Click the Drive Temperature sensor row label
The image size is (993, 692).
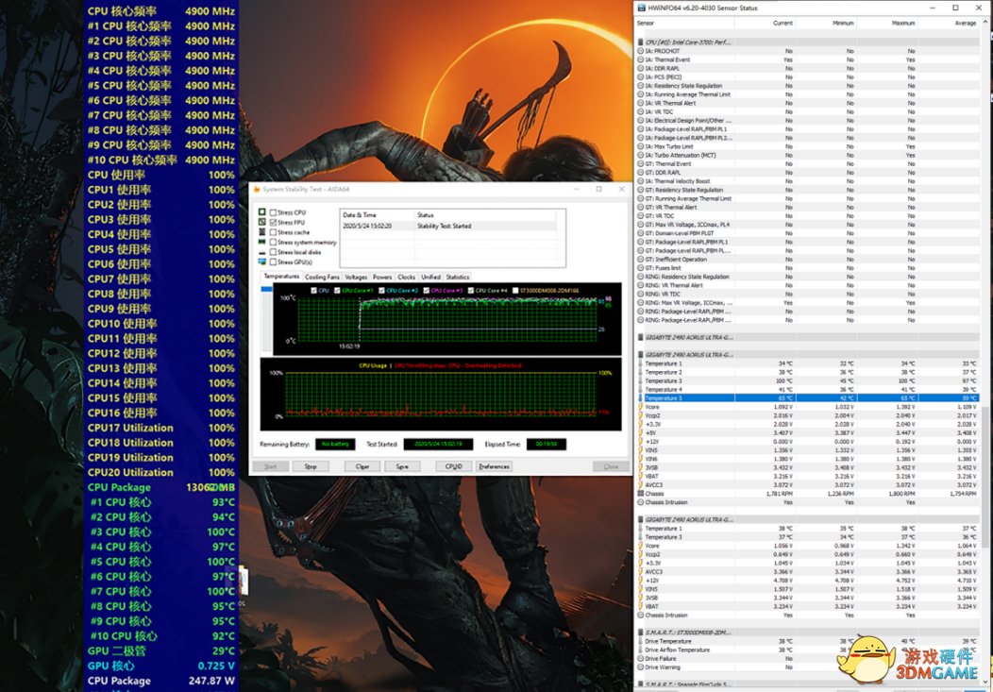(667, 641)
